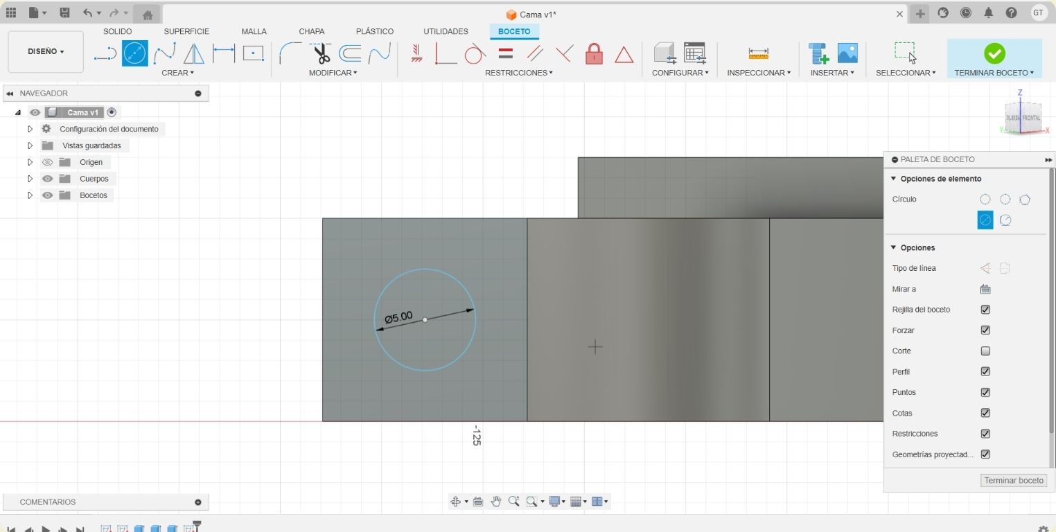This screenshot has height=532, width=1056.
Task: Apply the Equal constraint
Action: coord(506,53)
